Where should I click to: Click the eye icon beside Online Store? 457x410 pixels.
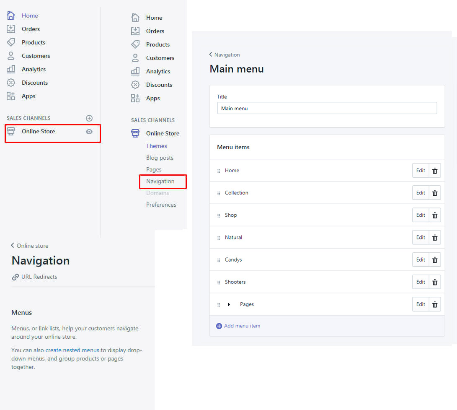(89, 132)
